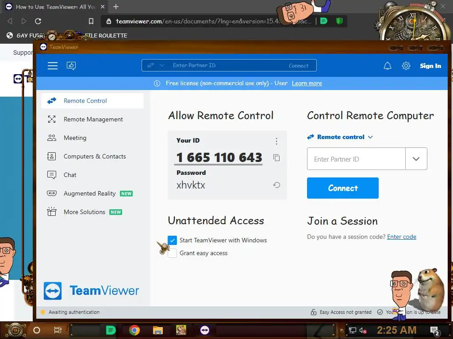
Task: Click the browser forward arrow
Action: tap(24, 21)
